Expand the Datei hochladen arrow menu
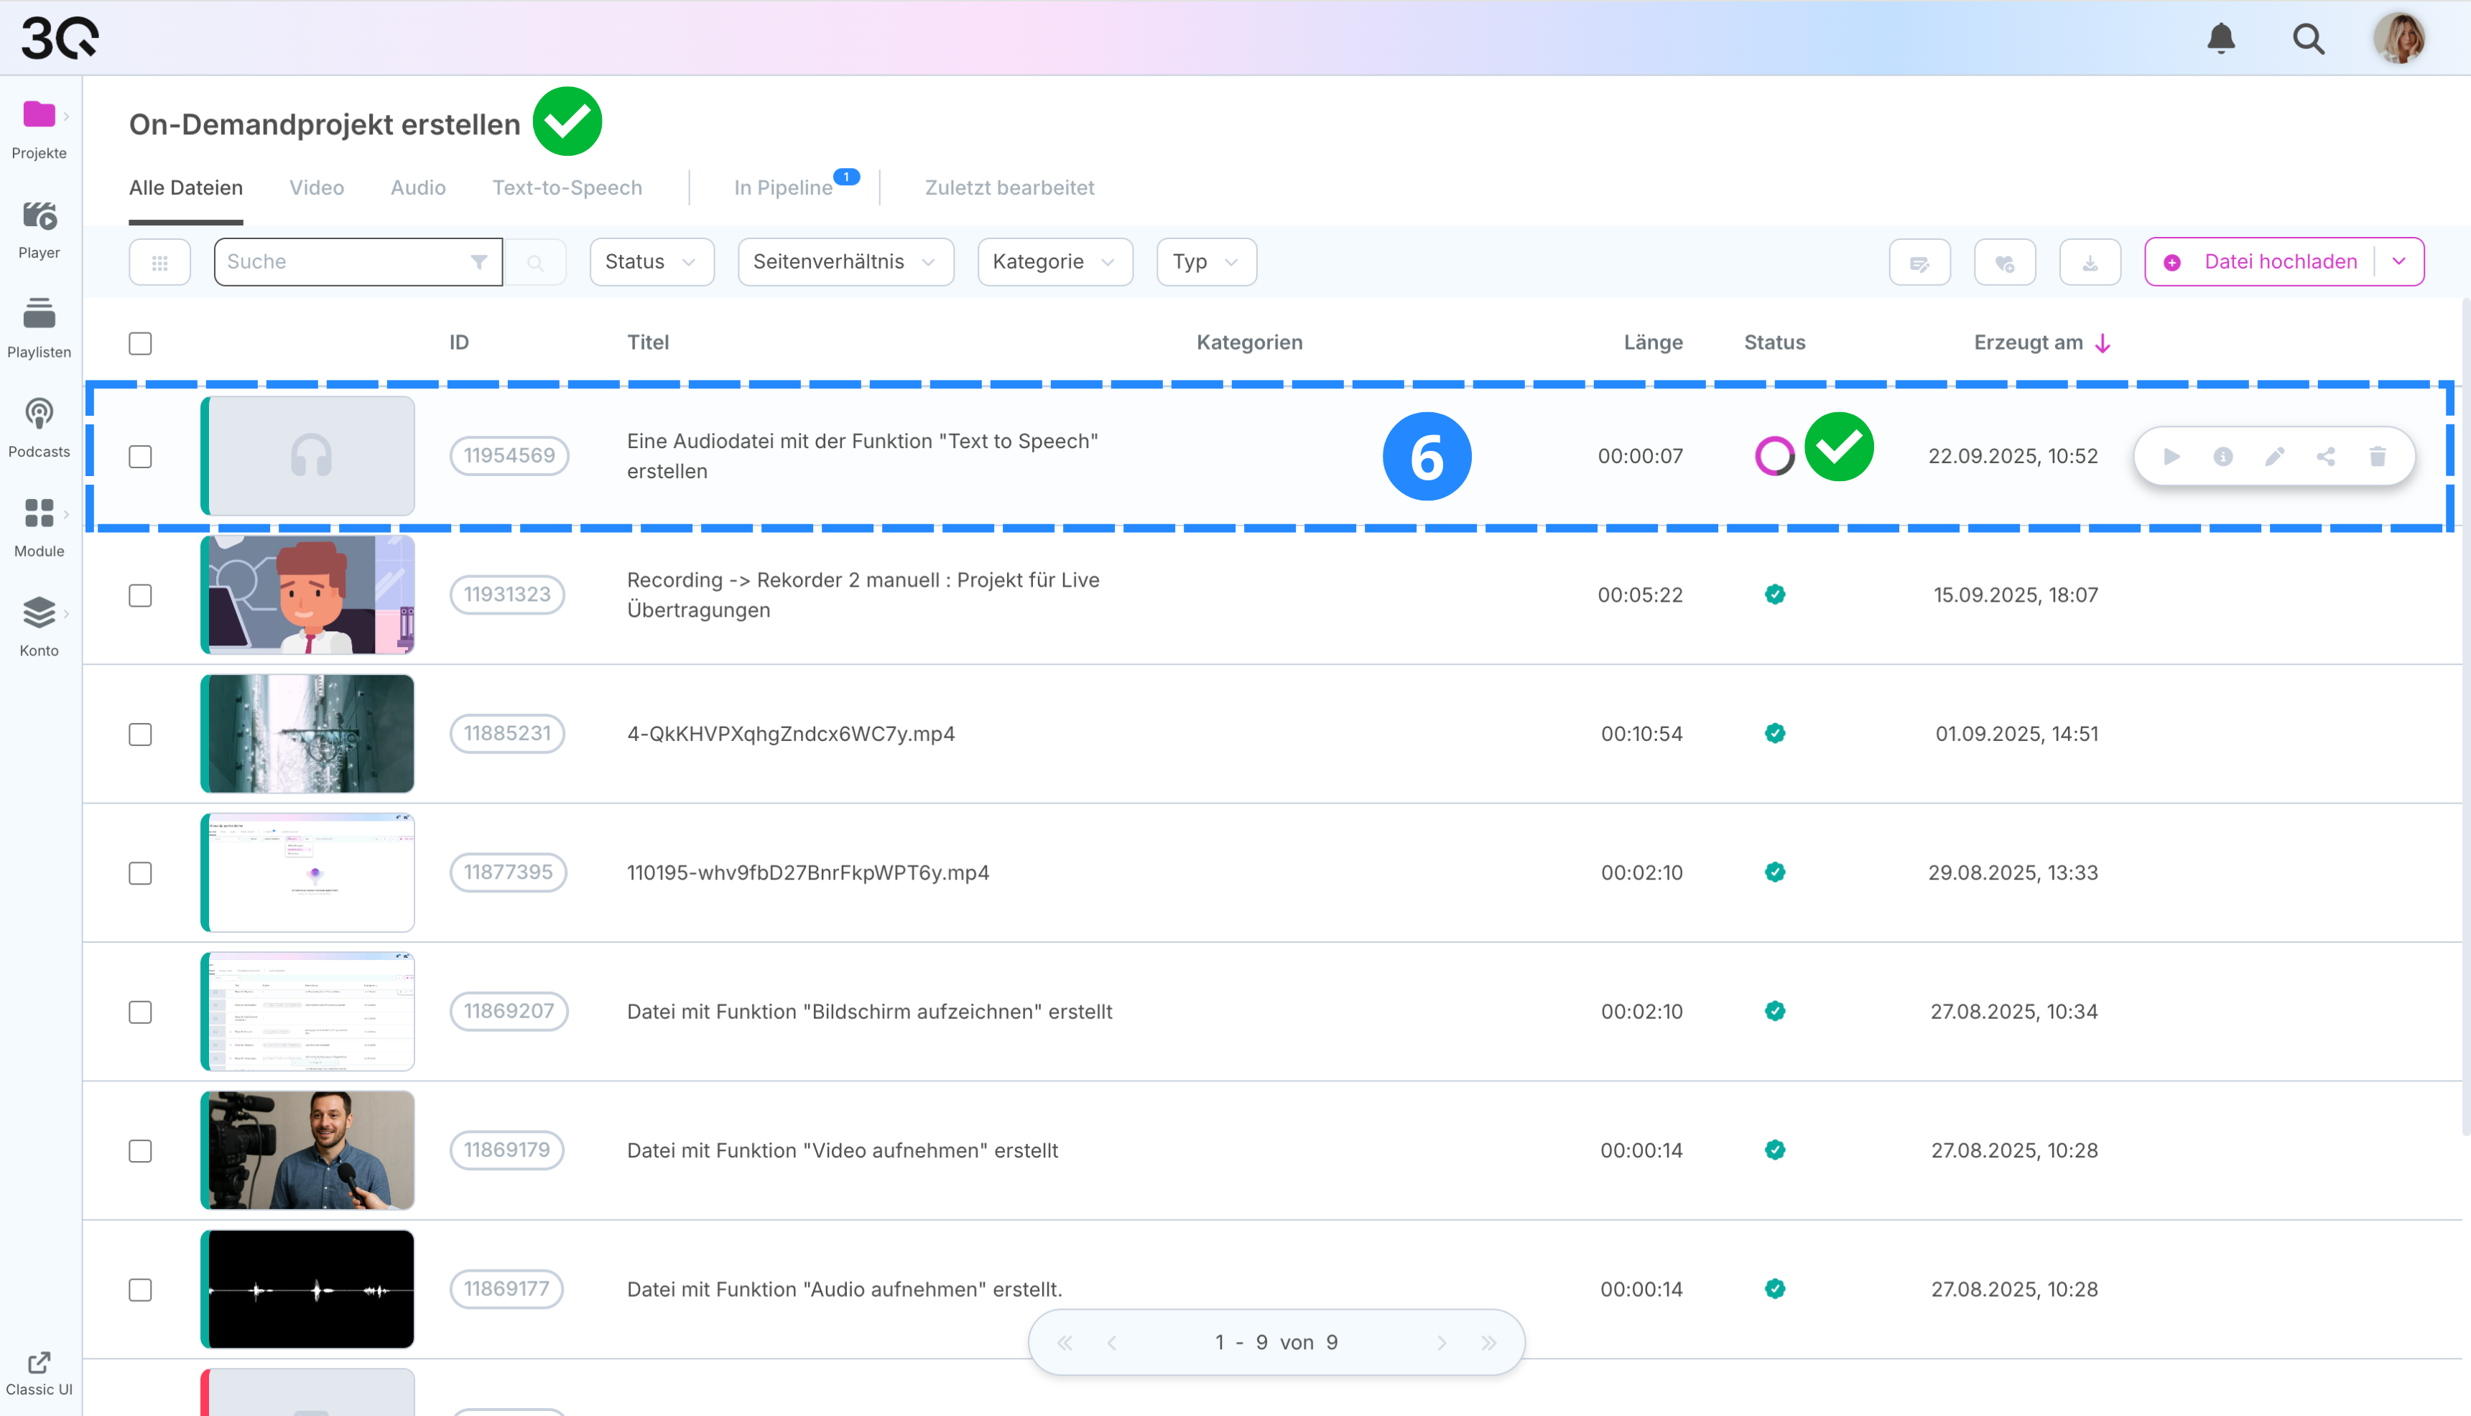The width and height of the screenshot is (2471, 1416). coord(2399,261)
